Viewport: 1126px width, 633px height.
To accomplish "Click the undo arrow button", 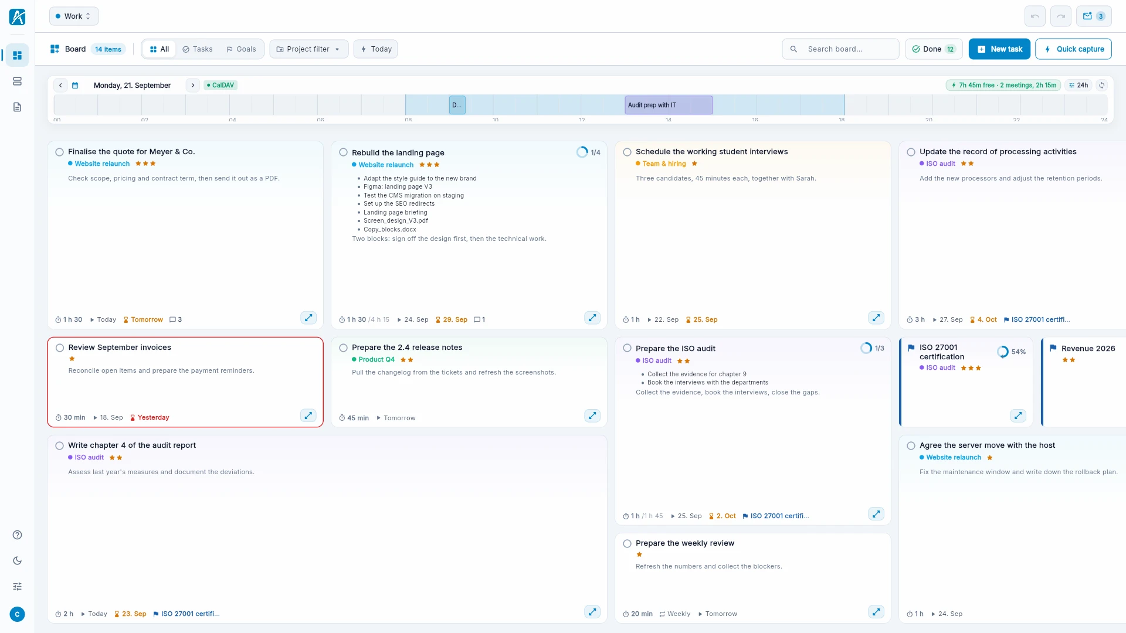I will 1035,16.
